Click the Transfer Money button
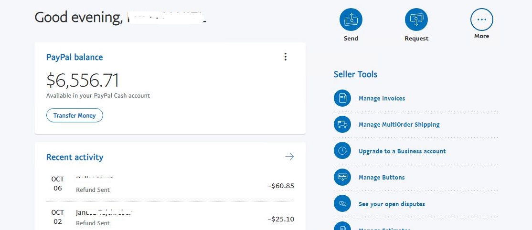532x230 pixels. tap(74, 115)
